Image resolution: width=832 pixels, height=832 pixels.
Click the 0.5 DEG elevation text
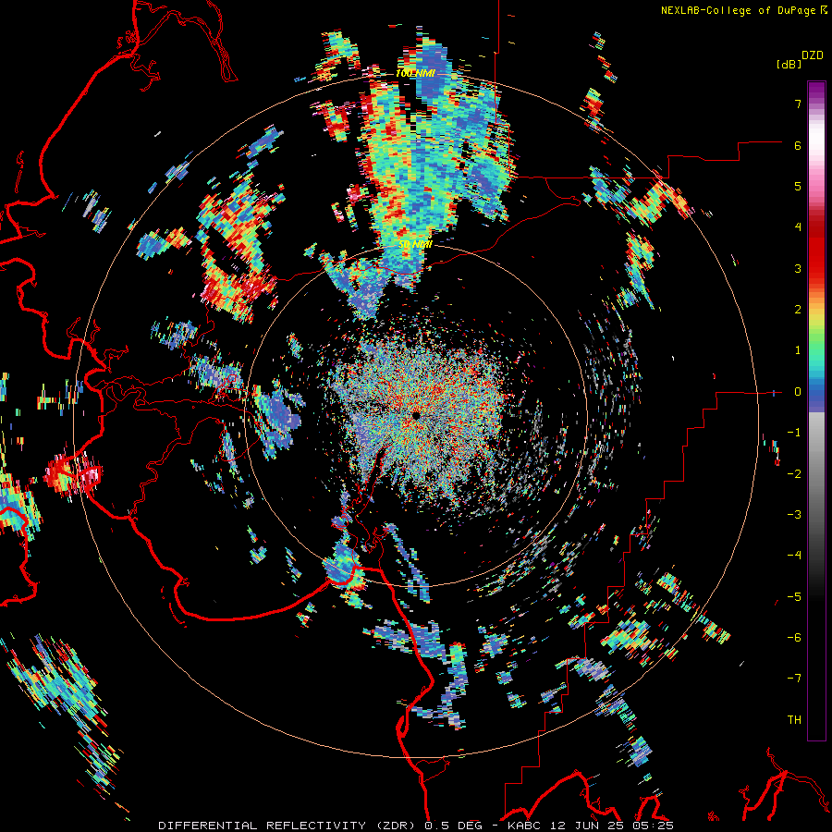[453, 826]
